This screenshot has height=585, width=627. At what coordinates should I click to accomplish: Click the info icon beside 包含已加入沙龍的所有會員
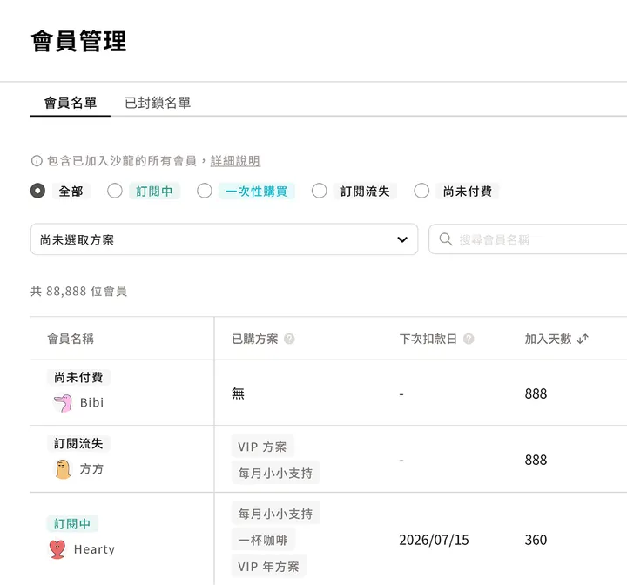(x=37, y=161)
